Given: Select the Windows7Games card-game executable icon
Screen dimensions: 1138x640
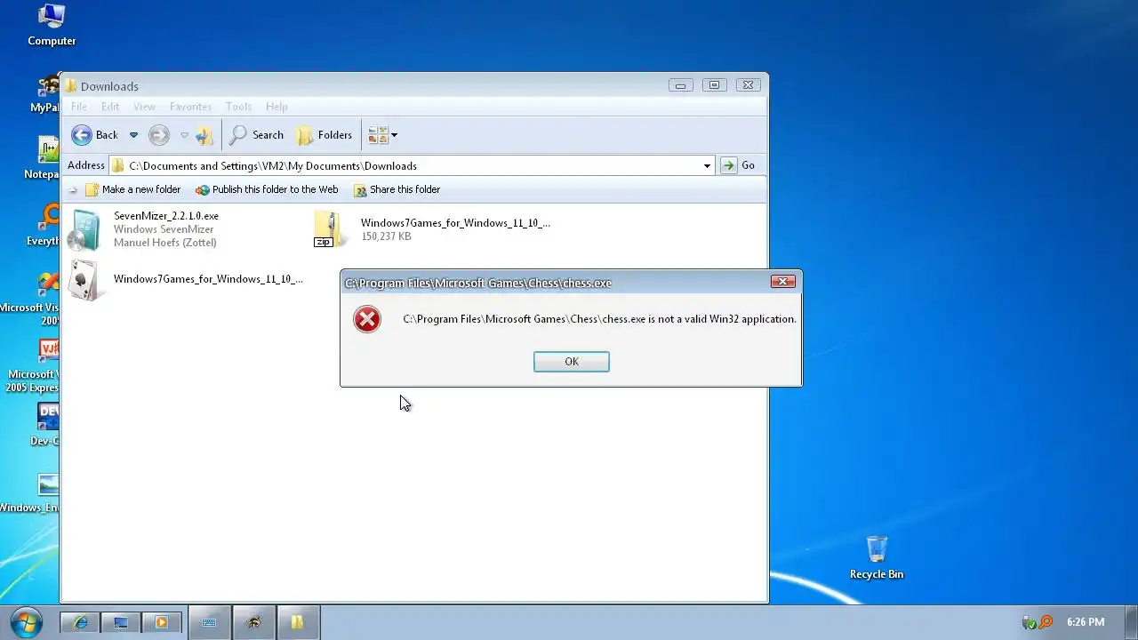Looking at the screenshot, I should click(85, 280).
